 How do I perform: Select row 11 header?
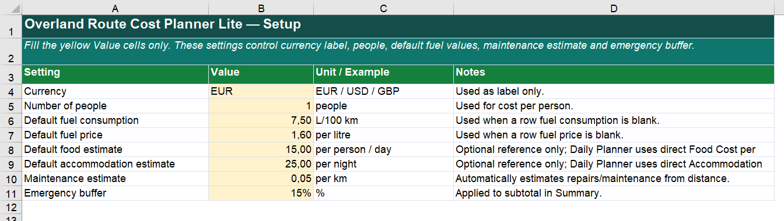click(x=10, y=193)
